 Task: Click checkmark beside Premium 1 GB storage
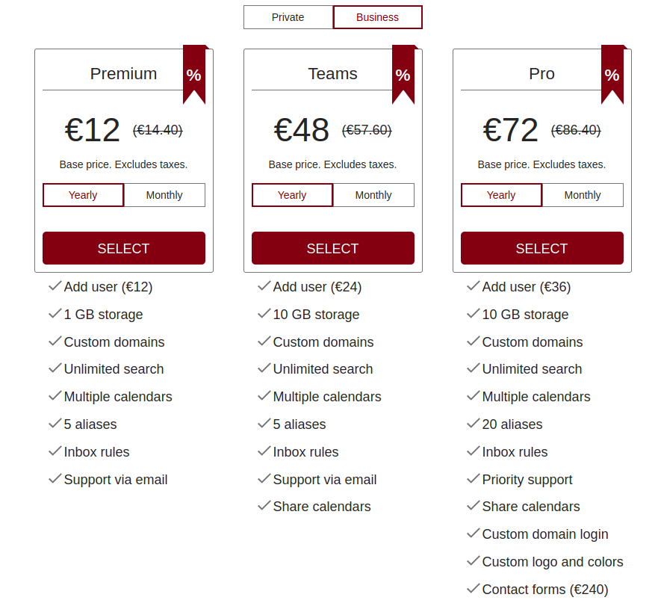[x=55, y=314]
